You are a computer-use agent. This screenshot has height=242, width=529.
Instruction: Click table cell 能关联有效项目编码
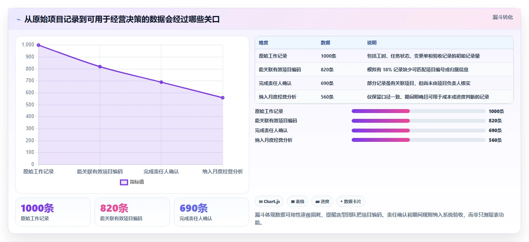pos(280,70)
